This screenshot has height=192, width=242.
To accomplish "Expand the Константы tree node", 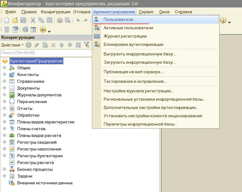I will point(5,74).
